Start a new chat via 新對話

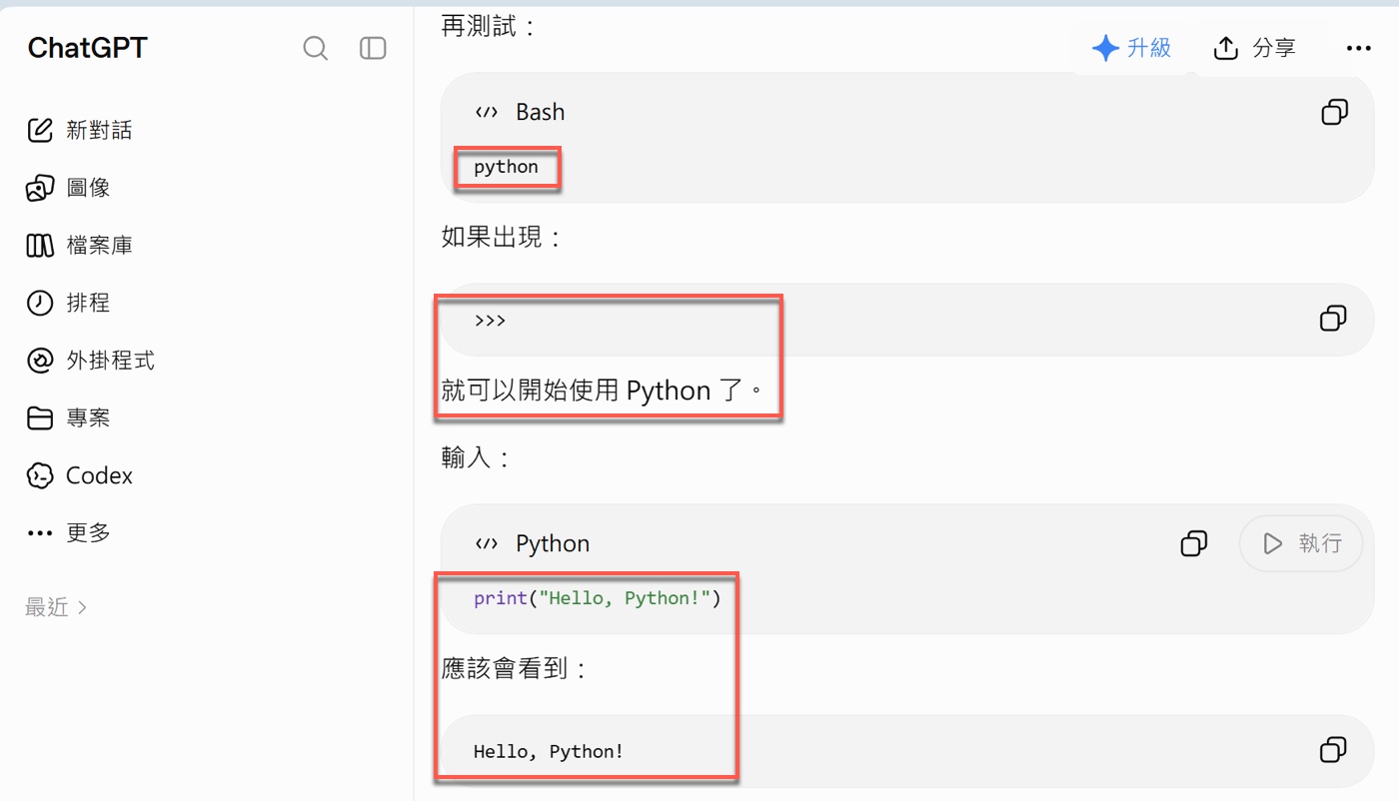coord(80,130)
